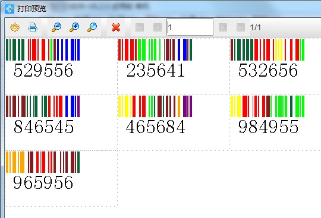Click the 1/1 page count text
321x218 pixels.
[255, 27]
